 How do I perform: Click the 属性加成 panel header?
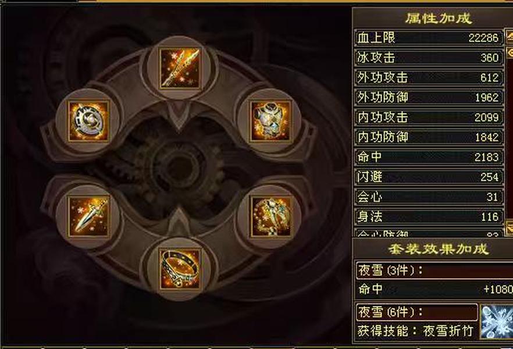438,18
